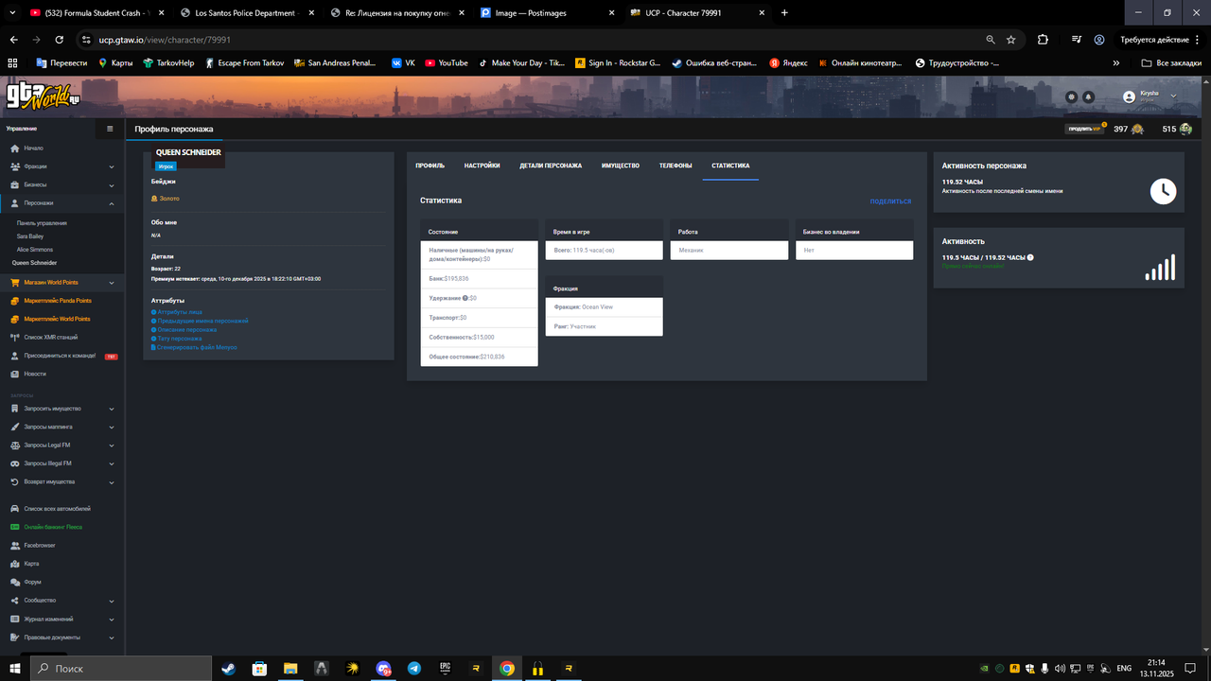Click the Windows Start button
This screenshot has width=1211, height=681.
pyautogui.click(x=15, y=668)
